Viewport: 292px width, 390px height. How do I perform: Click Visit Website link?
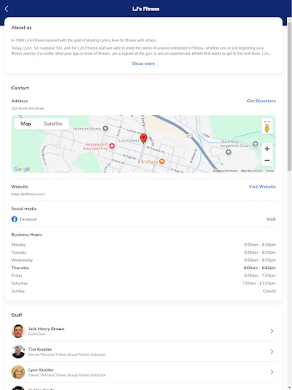tap(262, 187)
